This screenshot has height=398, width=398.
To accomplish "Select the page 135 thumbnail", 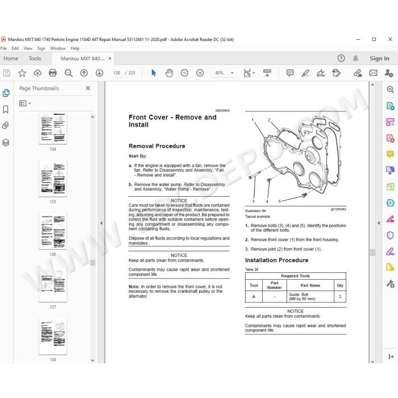I will [x=53, y=179].
